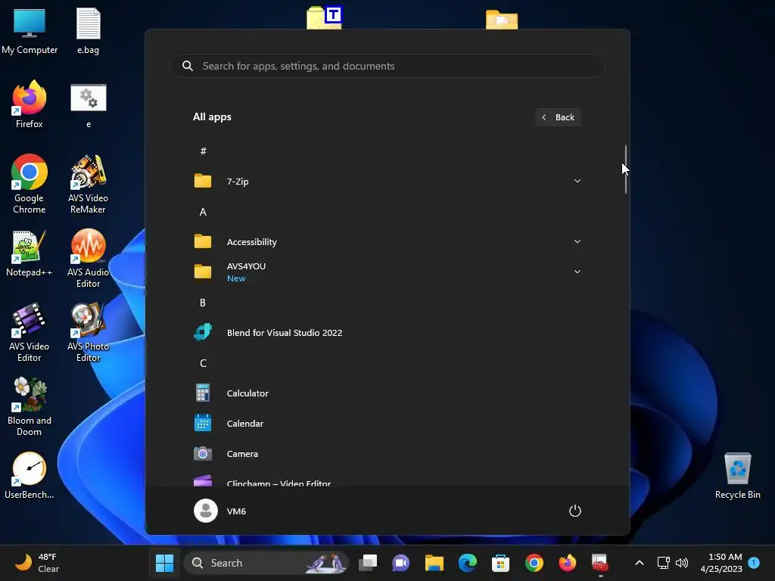The height and width of the screenshot is (581, 775).
Task: Jump to the A letter header
Action: [203, 212]
